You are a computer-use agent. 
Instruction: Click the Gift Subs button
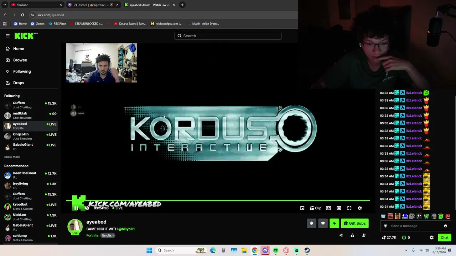click(x=354, y=223)
